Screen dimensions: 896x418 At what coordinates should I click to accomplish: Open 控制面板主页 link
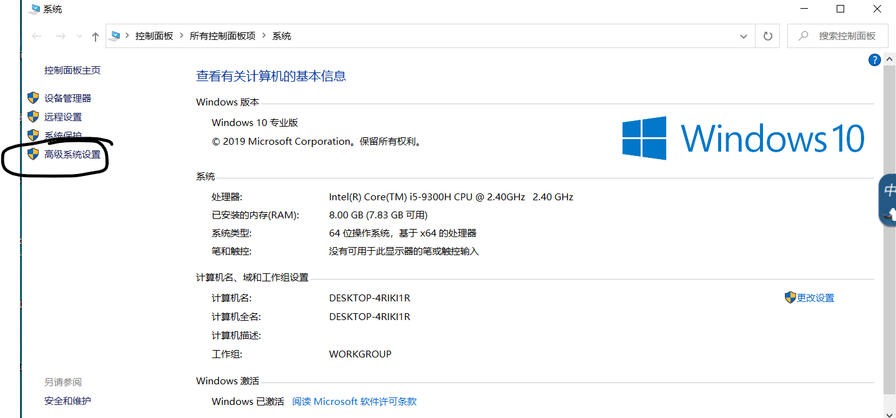point(72,70)
